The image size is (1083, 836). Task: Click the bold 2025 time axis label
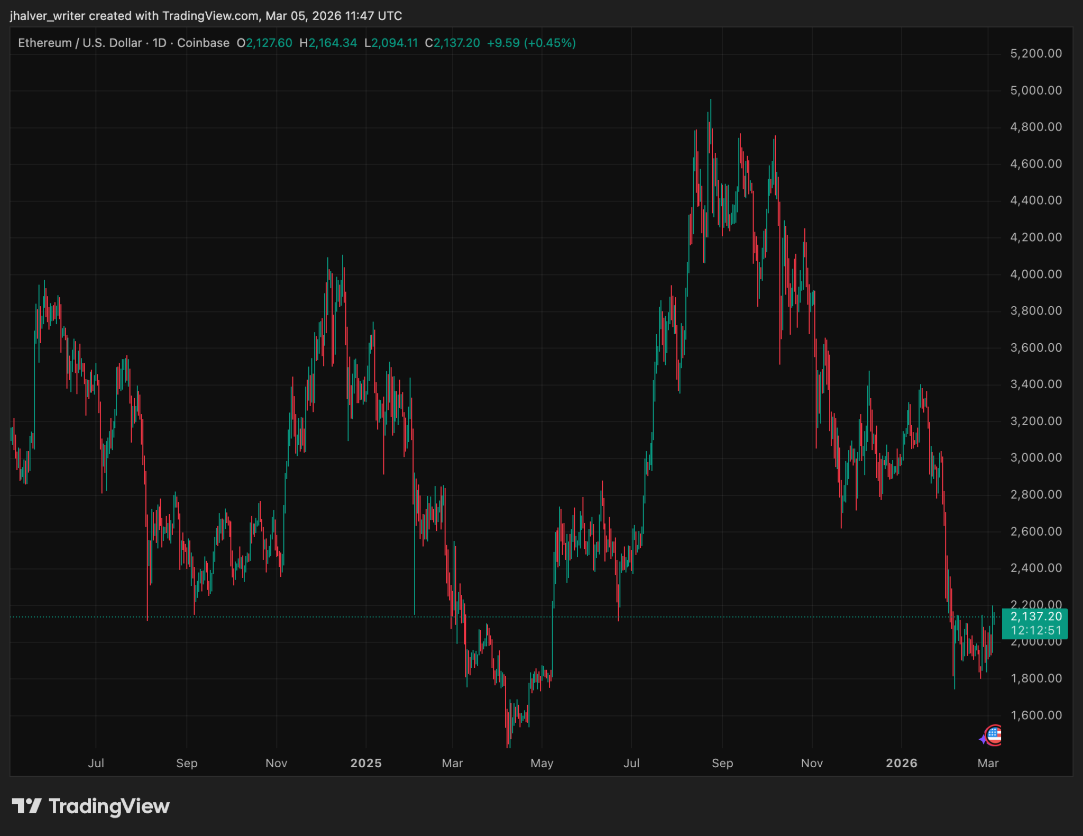366,763
